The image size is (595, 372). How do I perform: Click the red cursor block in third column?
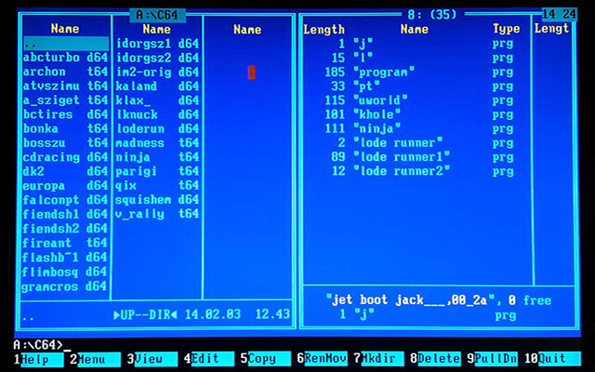pos(252,73)
